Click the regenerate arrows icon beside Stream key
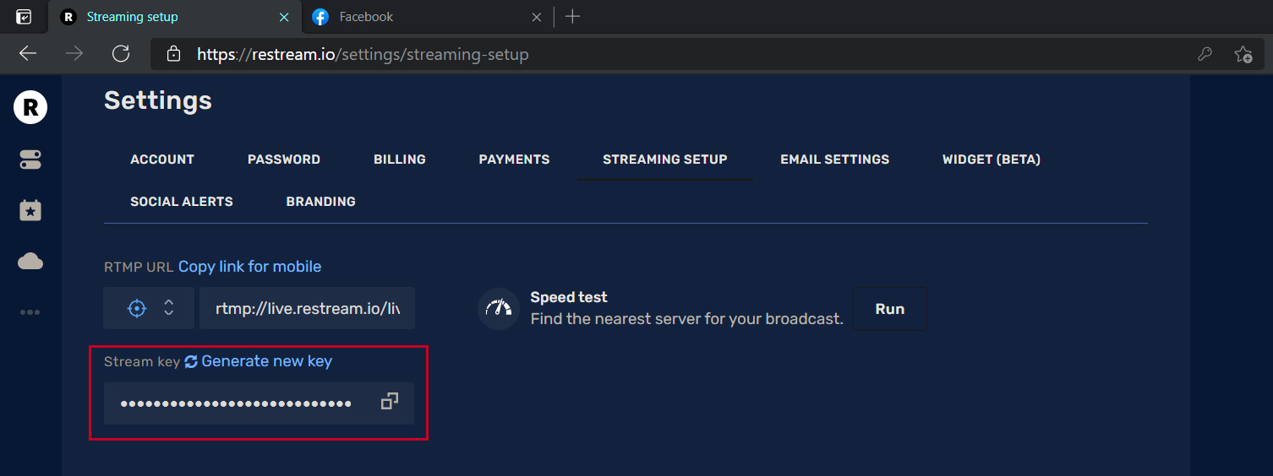The image size is (1273, 476). click(191, 361)
